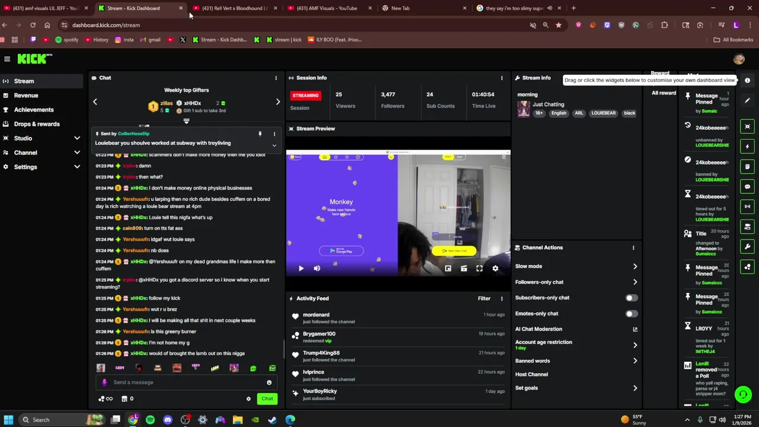Open the green support headset button
The width and height of the screenshot is (759, 427).
click(x=743, y=394)
